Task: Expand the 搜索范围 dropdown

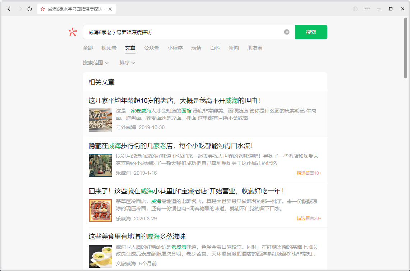Action: point(96,63)
